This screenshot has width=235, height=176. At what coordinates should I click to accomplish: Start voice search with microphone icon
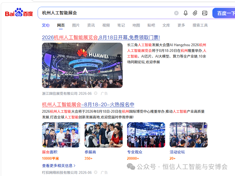(186, 13)
